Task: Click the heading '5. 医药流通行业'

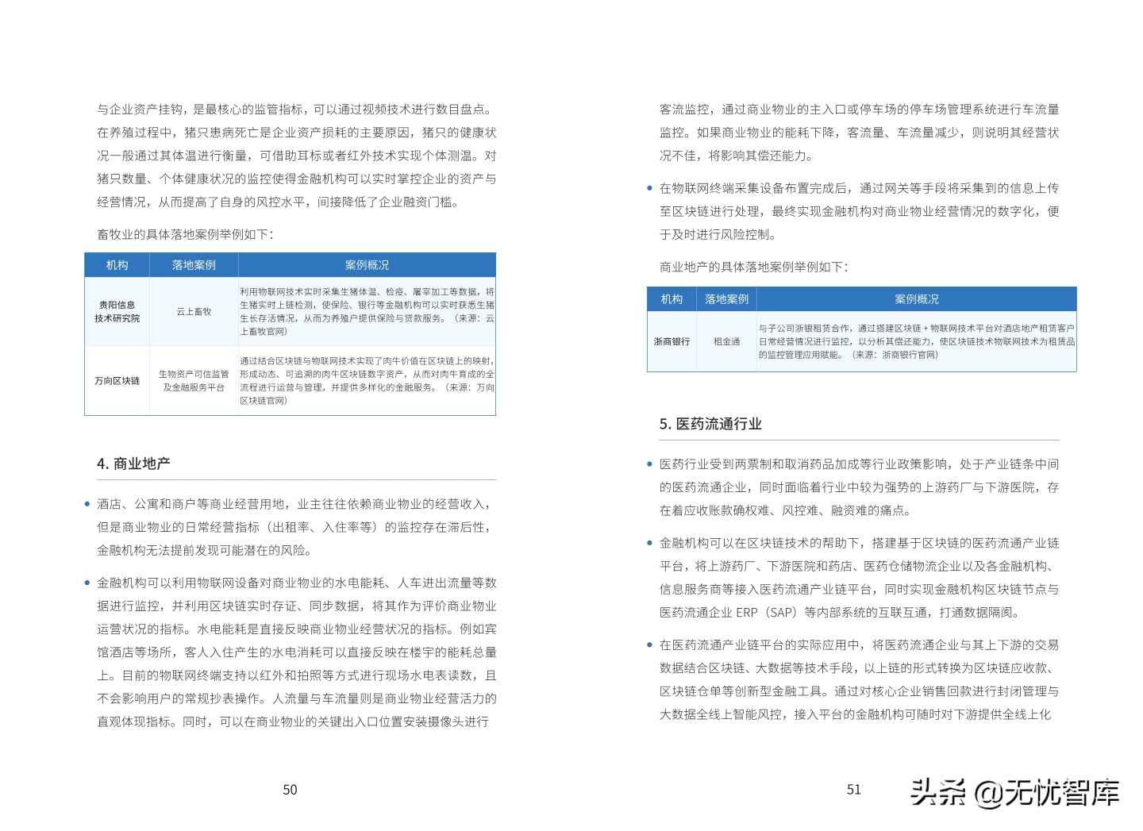Action: click(710, 424)
